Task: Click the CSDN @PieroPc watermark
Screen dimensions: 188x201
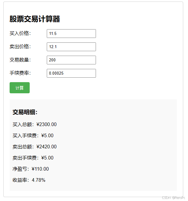Action: [174, 198]
